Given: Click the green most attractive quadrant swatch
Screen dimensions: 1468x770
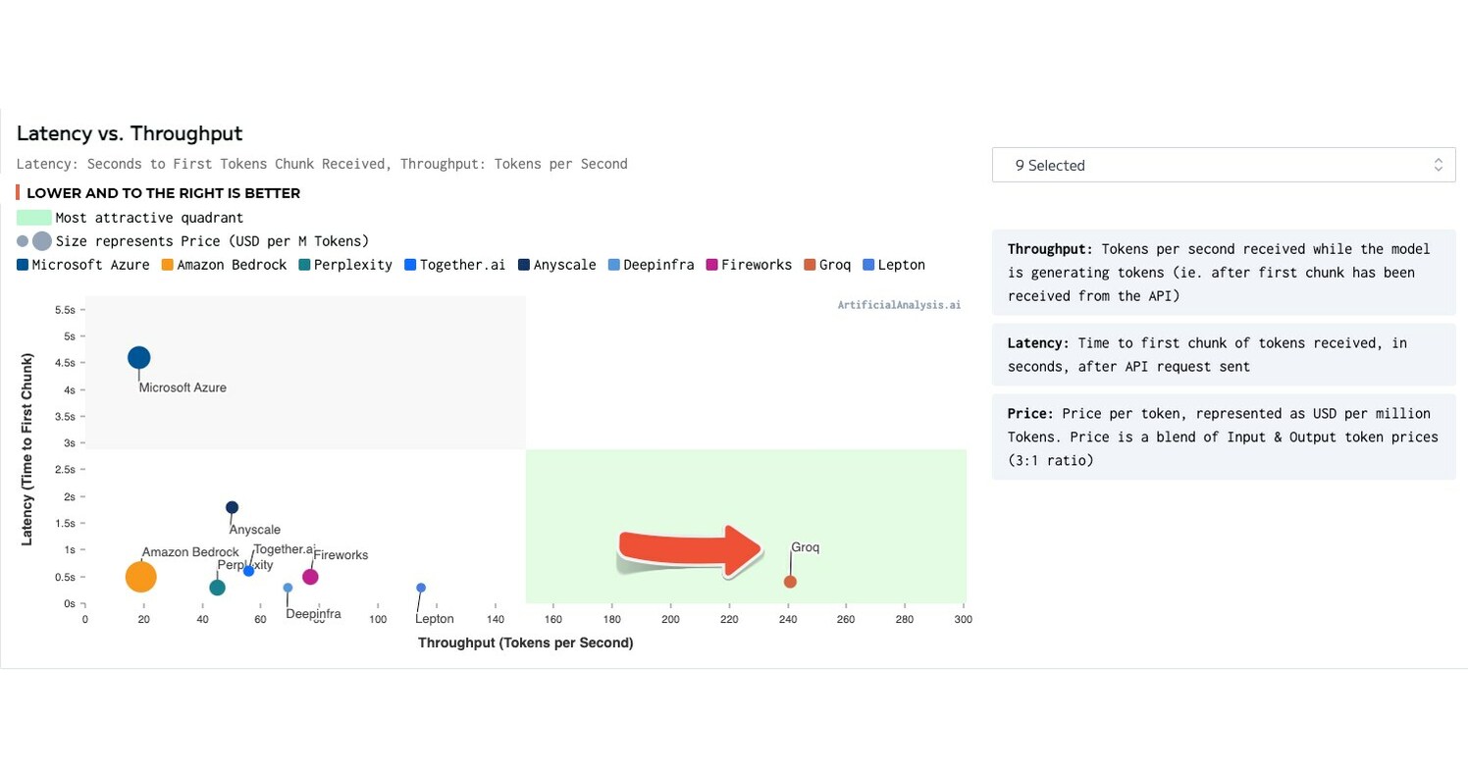Looking at the screenshot, I should tap(32, 217).
